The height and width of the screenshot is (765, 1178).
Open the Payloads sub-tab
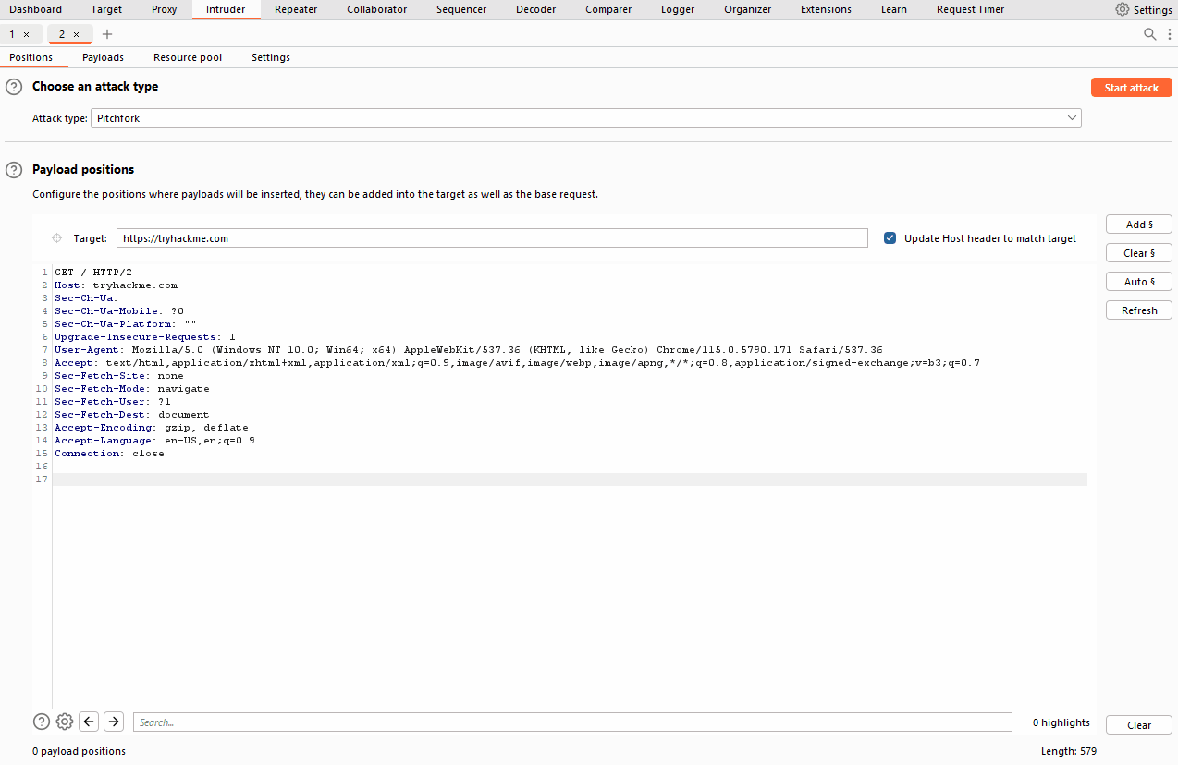click(102, 56)
